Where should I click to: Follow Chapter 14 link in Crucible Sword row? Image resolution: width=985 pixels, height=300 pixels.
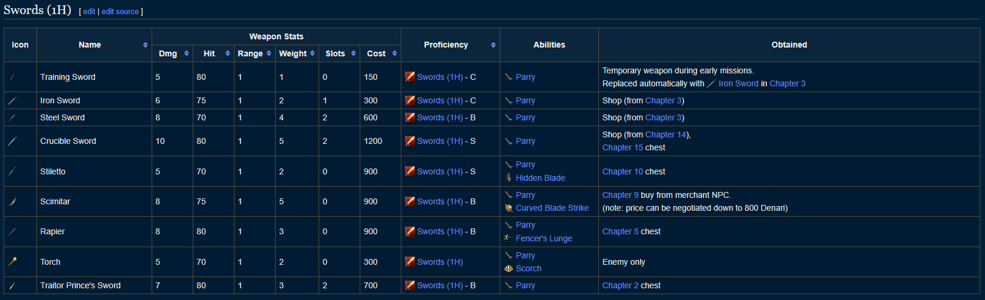[x=666, y=134]
